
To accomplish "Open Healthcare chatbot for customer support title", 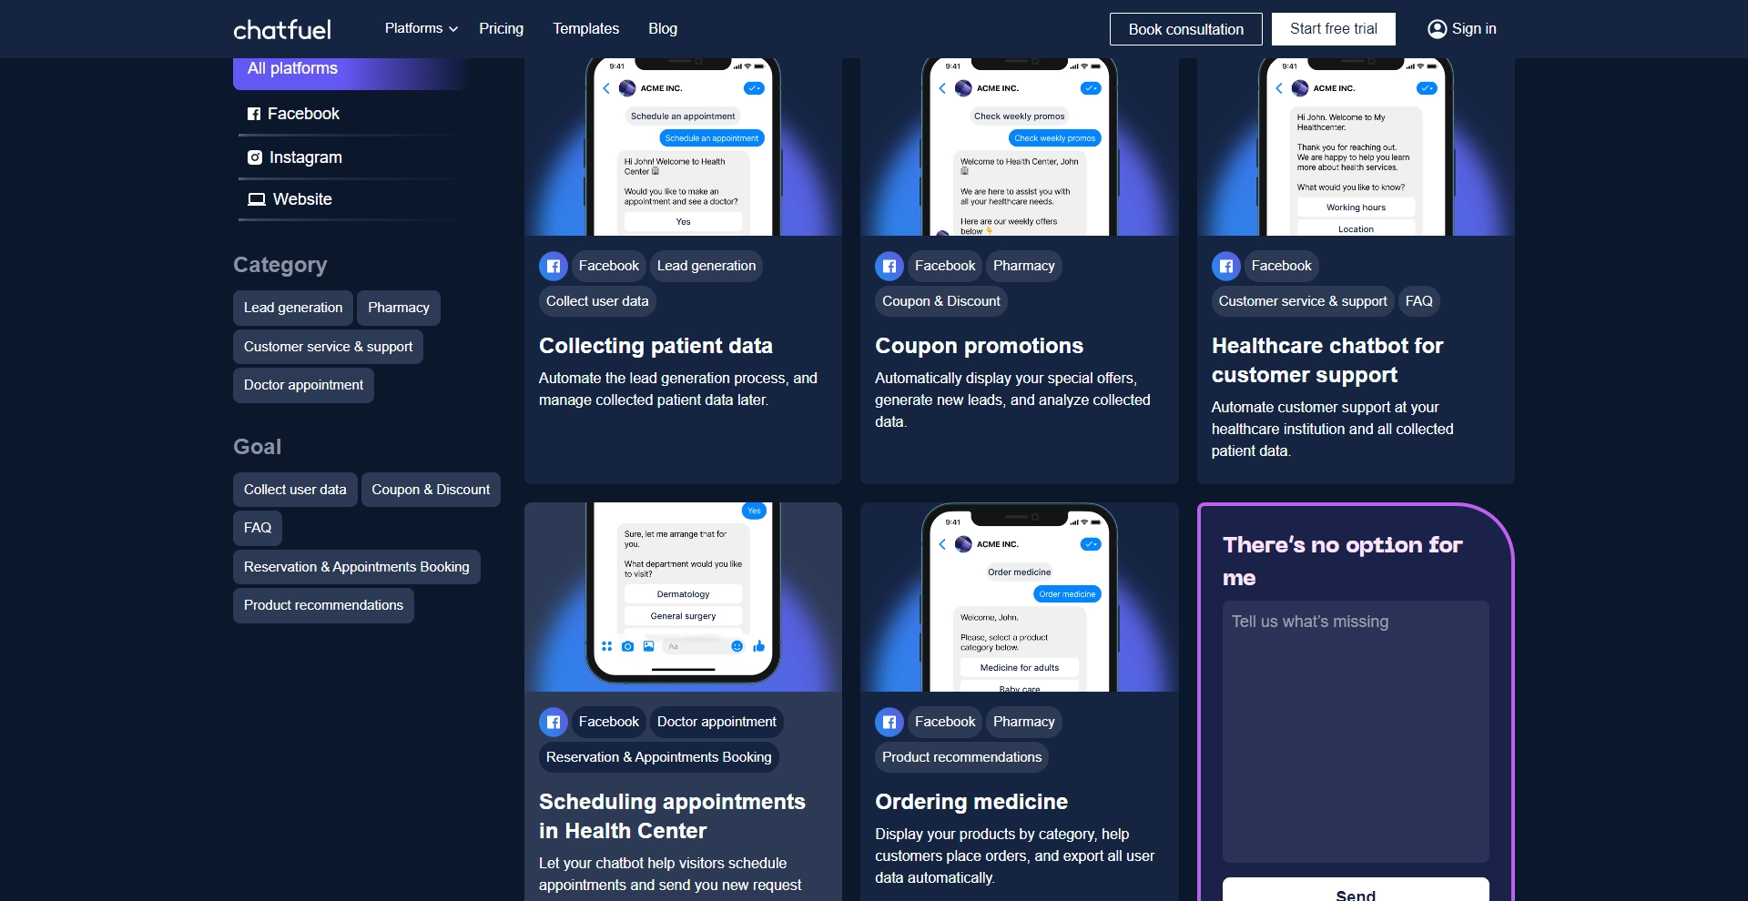I will [1327, 360].
